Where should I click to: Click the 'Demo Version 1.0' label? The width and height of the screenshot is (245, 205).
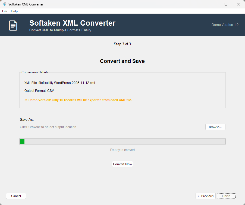225,25
